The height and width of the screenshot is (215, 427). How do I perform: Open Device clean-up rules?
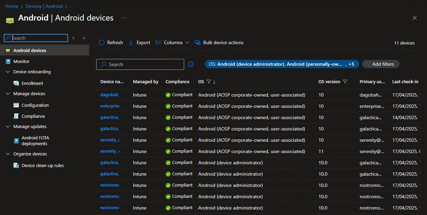42,165
